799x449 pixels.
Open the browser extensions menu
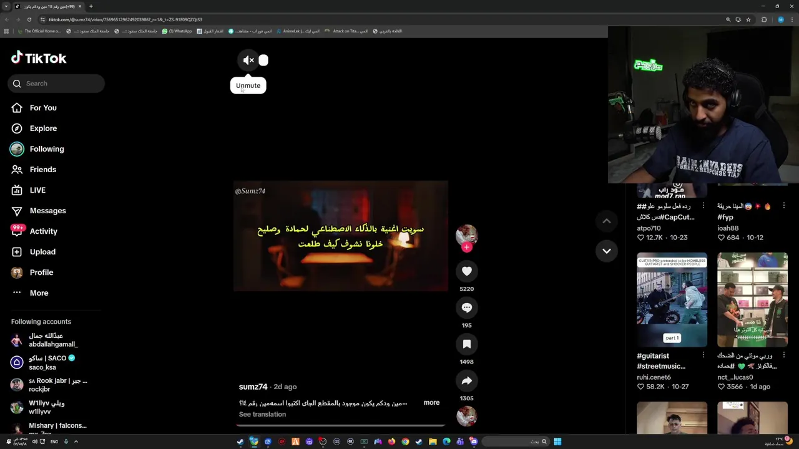coord(764,19)
